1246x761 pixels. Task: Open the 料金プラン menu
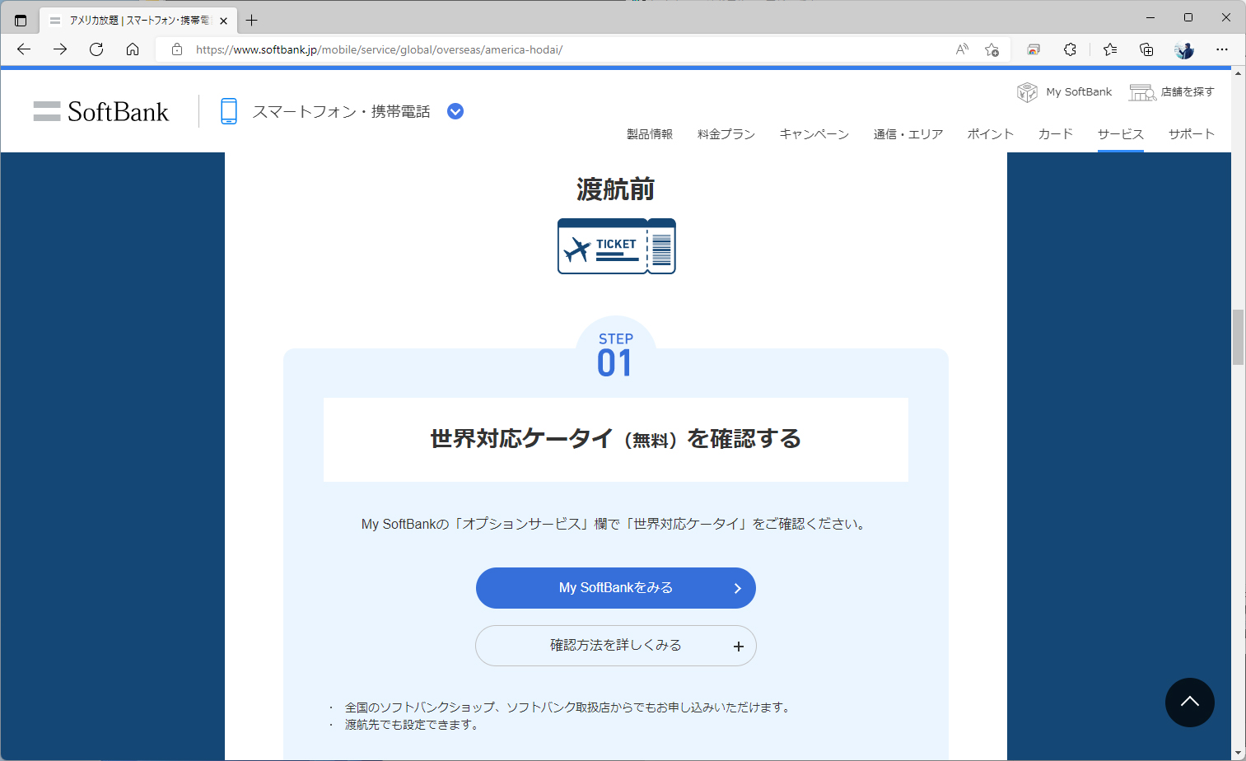click(x=726, y=134)
